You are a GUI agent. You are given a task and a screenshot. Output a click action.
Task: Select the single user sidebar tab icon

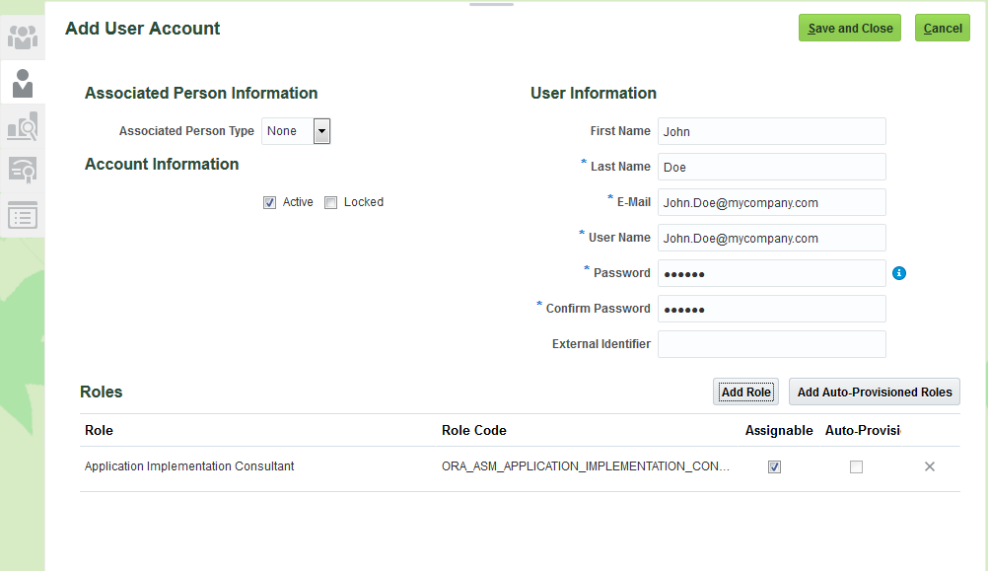tap(22, 83)
